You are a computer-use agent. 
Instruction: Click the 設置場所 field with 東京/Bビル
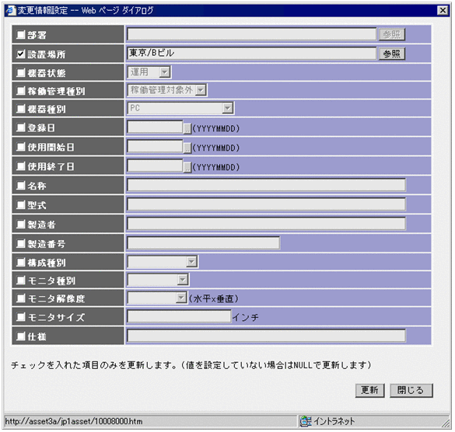click(x=251, y=53)
